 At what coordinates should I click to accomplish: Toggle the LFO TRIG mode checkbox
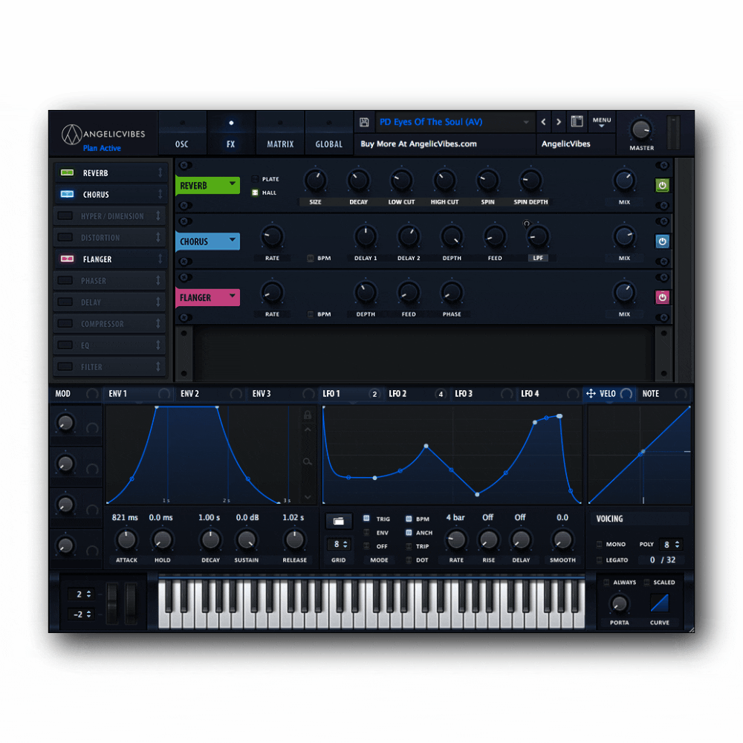click(366, 519)
